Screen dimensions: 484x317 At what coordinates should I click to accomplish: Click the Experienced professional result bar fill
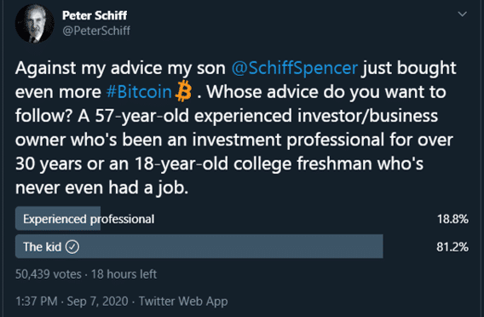tap(58, 218)
